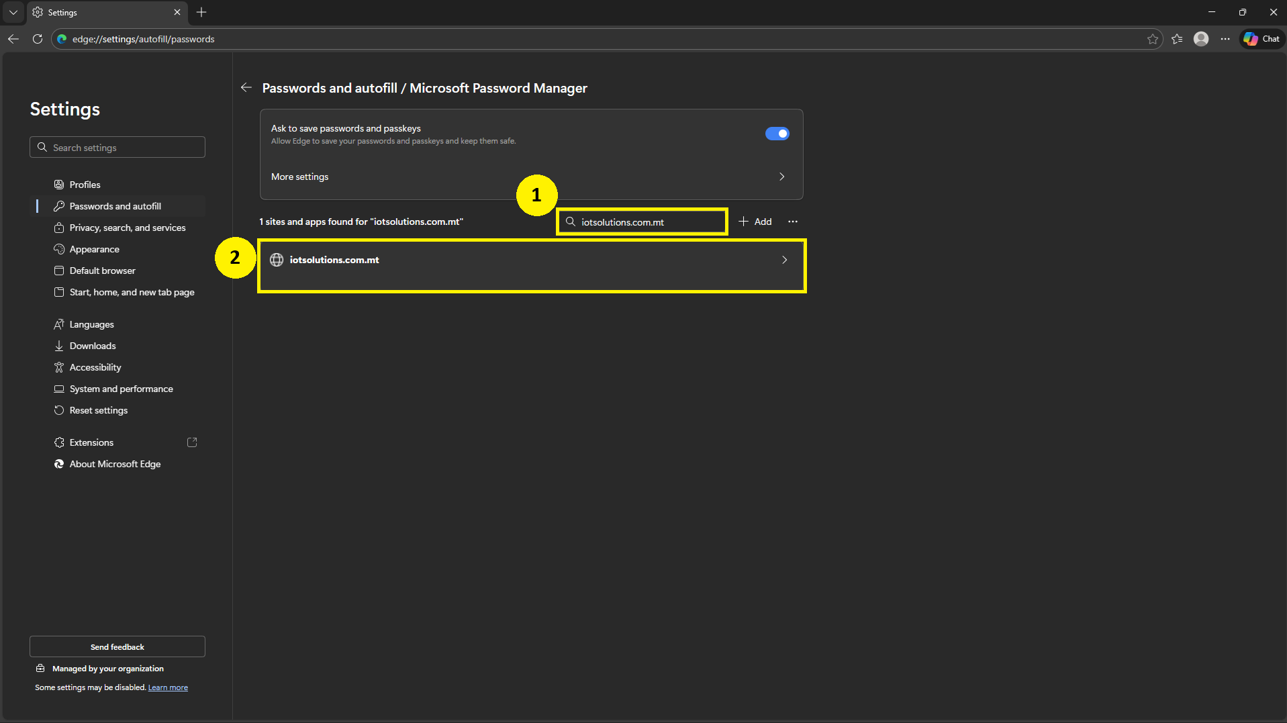
Task: Click Managed by your organization briefcase icon
Action: click(40, 669)
